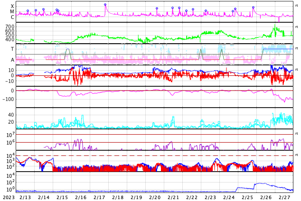Select the 500 axis value

[10, 35]
